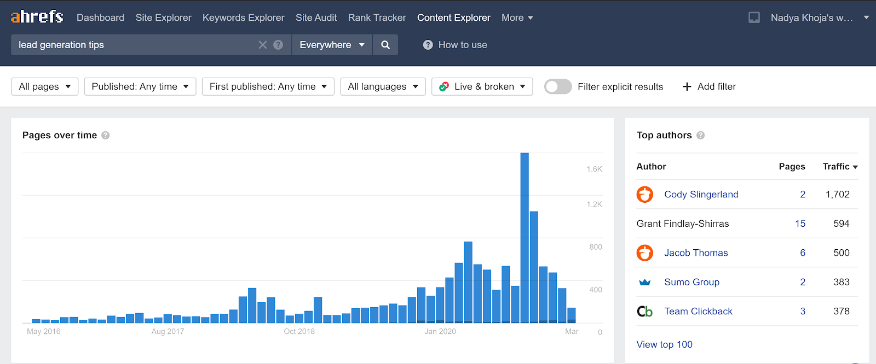This screenshot has width=876, height=364.
Task: Click View top 100 link
Action: point(664,344)
